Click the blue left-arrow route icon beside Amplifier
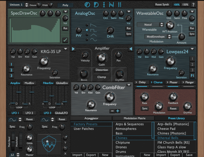This screenshot has width=204, height=157. 131,49
